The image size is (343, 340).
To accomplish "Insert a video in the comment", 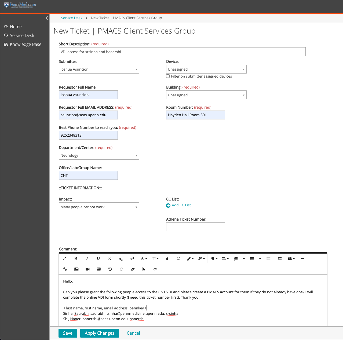I will [x=87, y=269].
